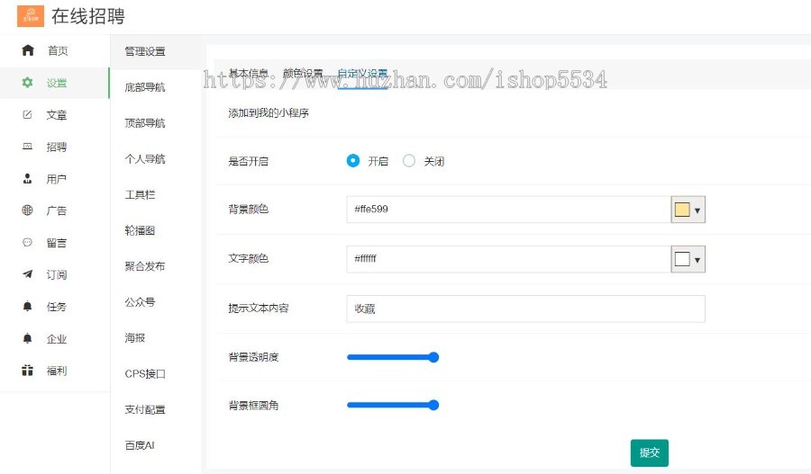This screenshot has height=474, width=811.
Task: Click the bell icon beside 任务
Action: [x=27, y=306]
